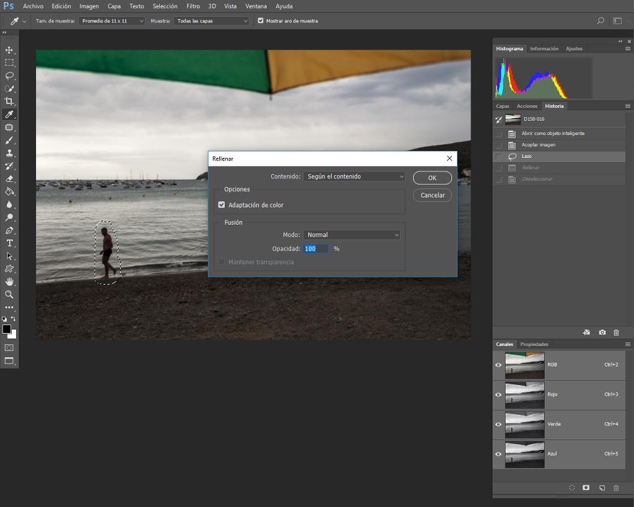This screenshot has width=634, height=507.
Task: Select the Crop tool
Action: click(x=9, y=101)
